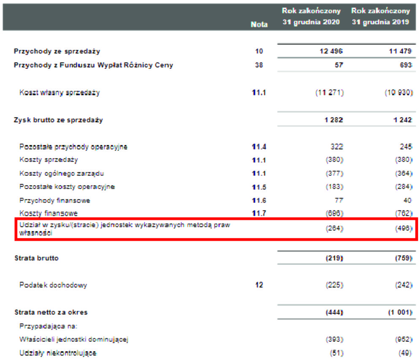420x360 pixels.
Task: Select 'Strata netto za okres' label
Action: point(51,312)
